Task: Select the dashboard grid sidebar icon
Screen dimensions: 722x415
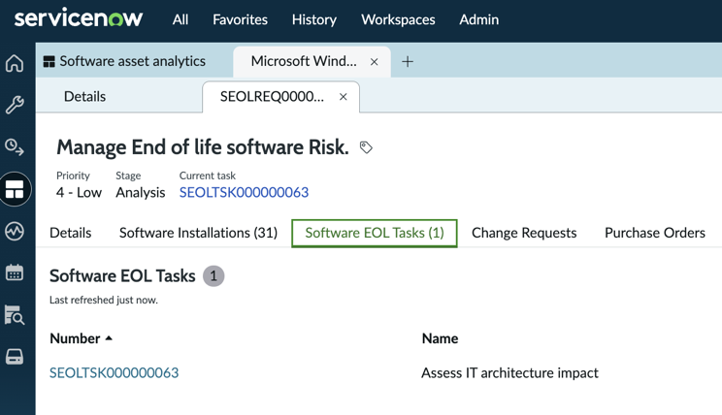Action: 15,189
